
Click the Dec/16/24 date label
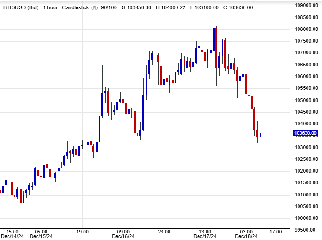coord(123,237)
